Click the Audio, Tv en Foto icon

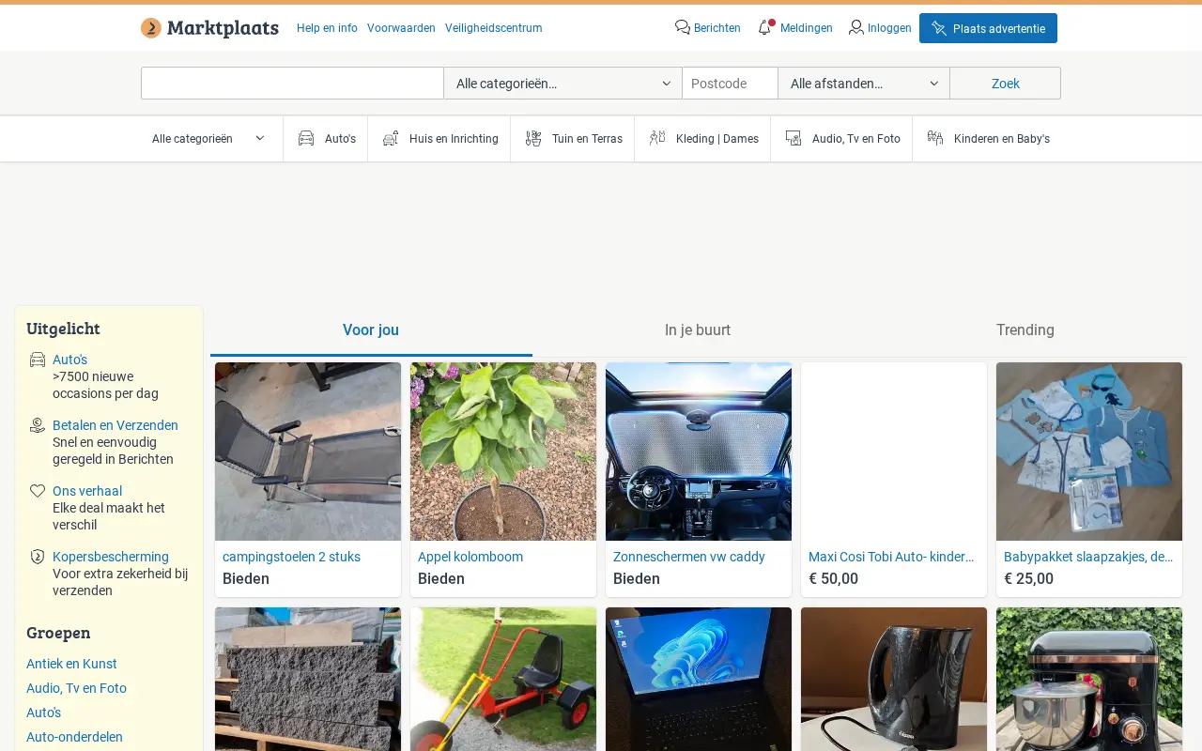pos(794,138)
